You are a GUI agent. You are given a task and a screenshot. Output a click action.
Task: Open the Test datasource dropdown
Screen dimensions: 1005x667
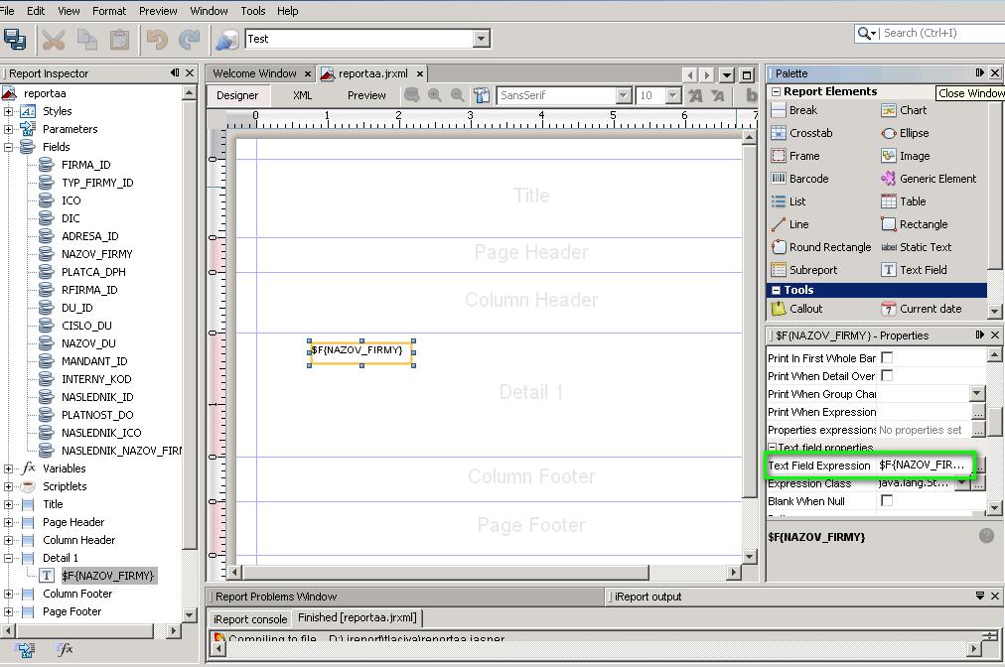tap(481, 39)
